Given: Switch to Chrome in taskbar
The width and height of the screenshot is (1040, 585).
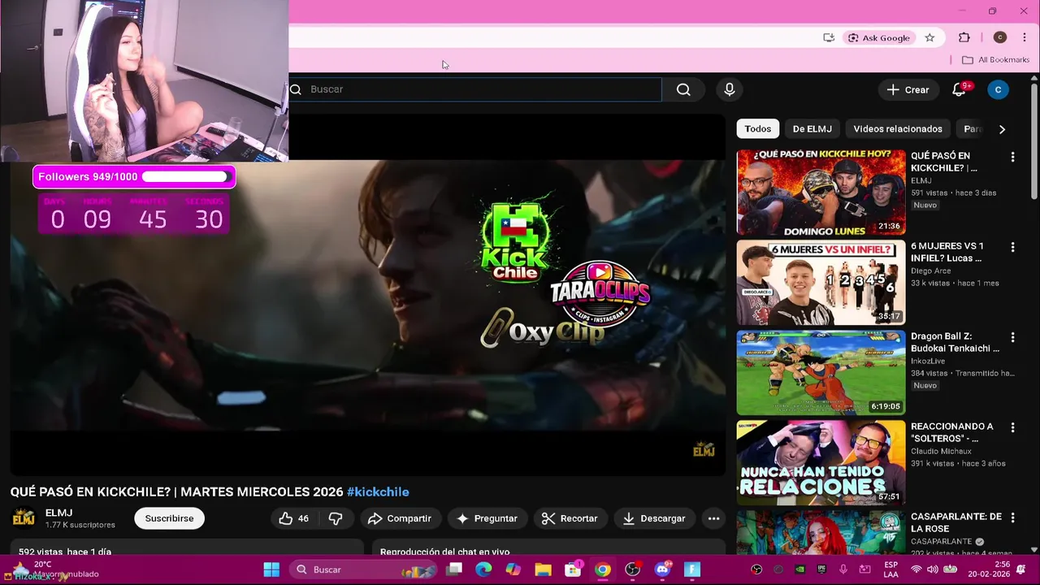Looking at the screenshot, I should pyautogui.click(x=602, y=570).
